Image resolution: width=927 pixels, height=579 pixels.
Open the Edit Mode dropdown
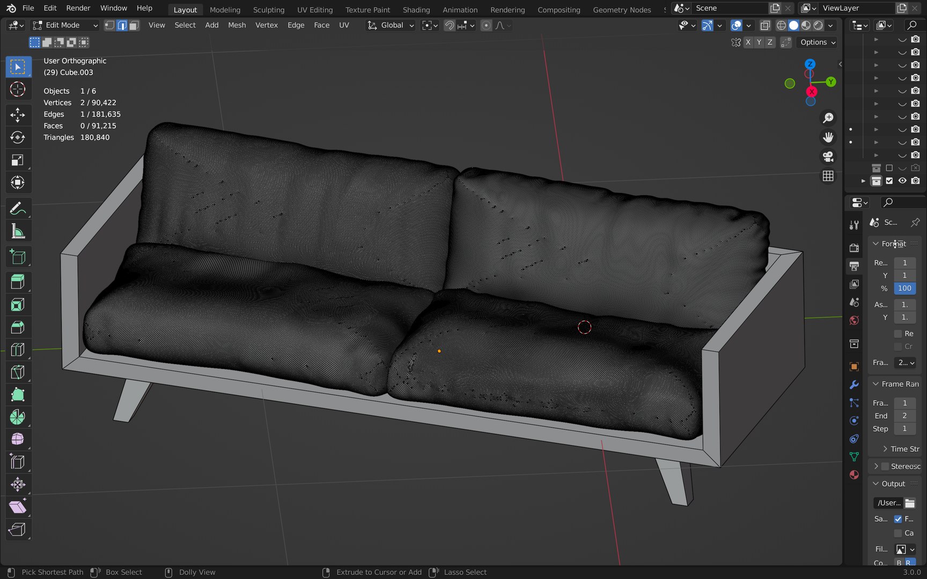click(65, 25)
